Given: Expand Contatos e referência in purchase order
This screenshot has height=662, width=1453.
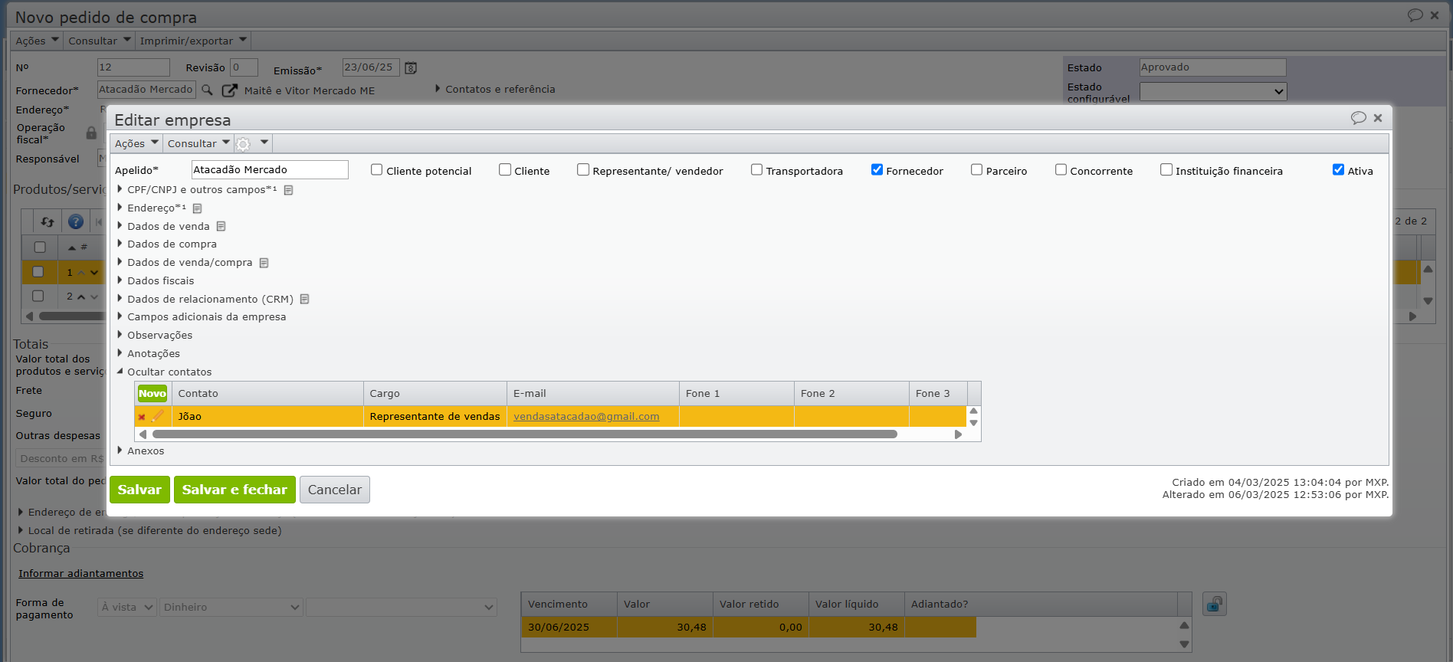Looking at the screenshot, I should pyautogui.click(x=495, y=90).
